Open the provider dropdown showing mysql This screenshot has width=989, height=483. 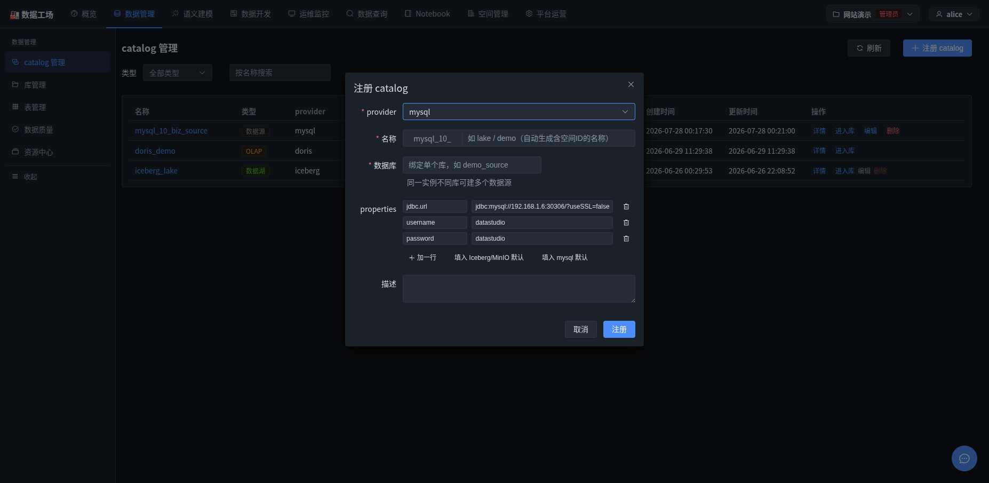click(x=519, y=112)
